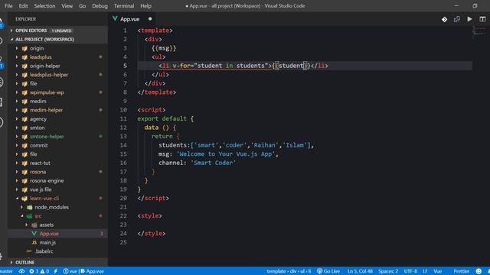The width and height of the screenshot is (490, 275).
Task: Select smtone-helper folder in explorer
Action: [47, 137]
